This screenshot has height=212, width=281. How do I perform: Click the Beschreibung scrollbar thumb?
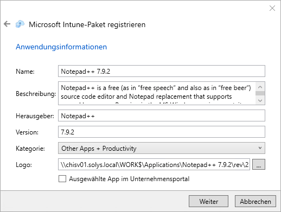(x=260, y=93)
